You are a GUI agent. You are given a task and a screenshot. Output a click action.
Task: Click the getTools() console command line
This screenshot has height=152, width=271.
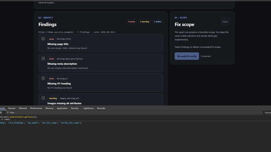(18, 117)
